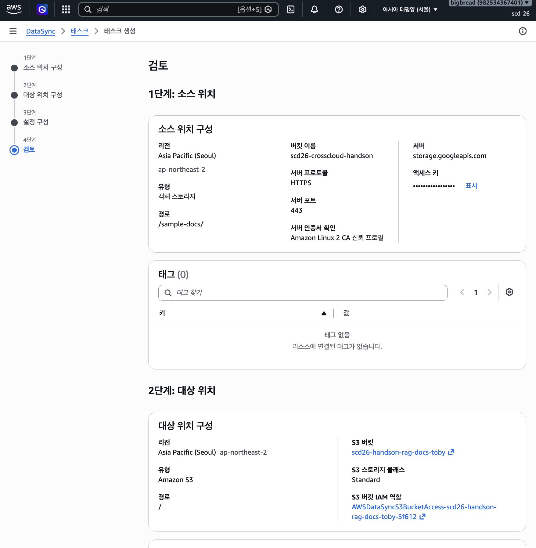Select Amazon S3 type value
This screenshot has height=548, width=536.
click(x=175, y=480)
